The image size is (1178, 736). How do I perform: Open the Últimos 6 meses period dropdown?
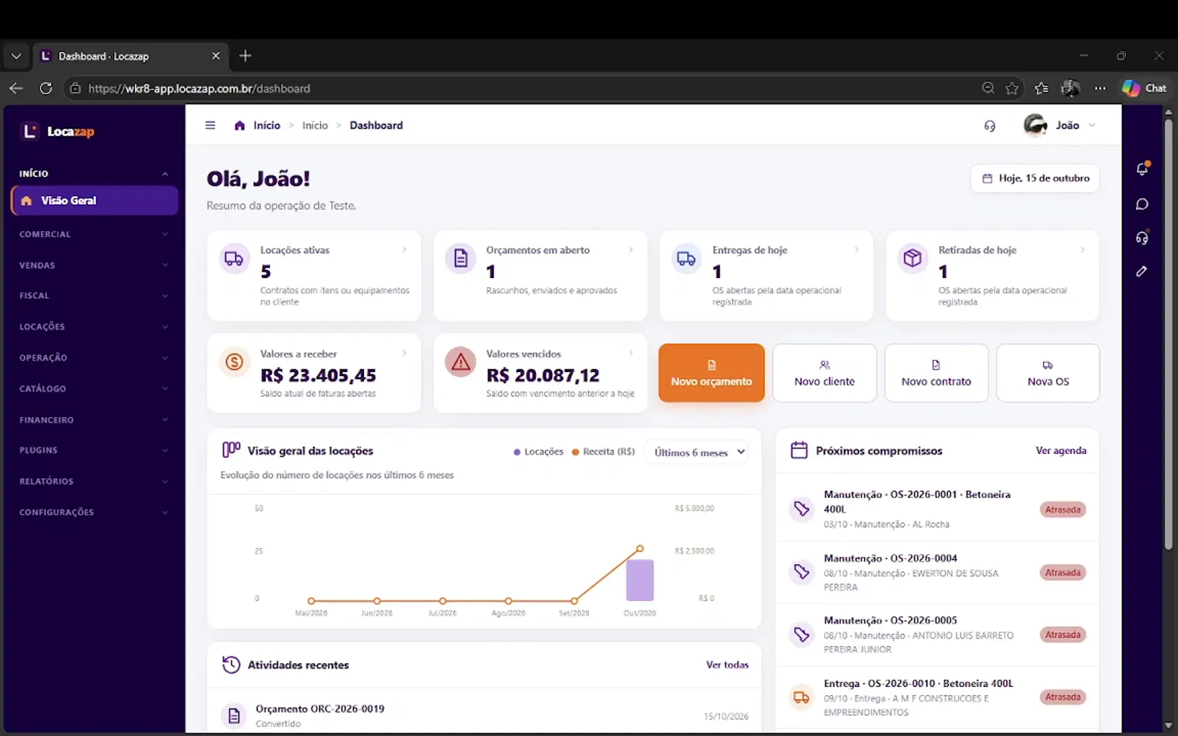coord(697,452)
